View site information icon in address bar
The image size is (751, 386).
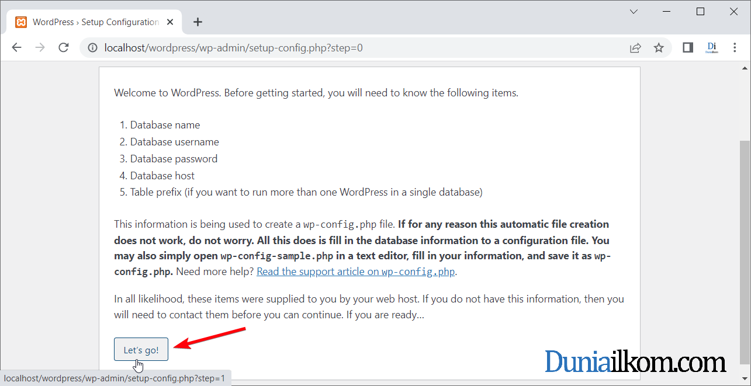point(92,48)
